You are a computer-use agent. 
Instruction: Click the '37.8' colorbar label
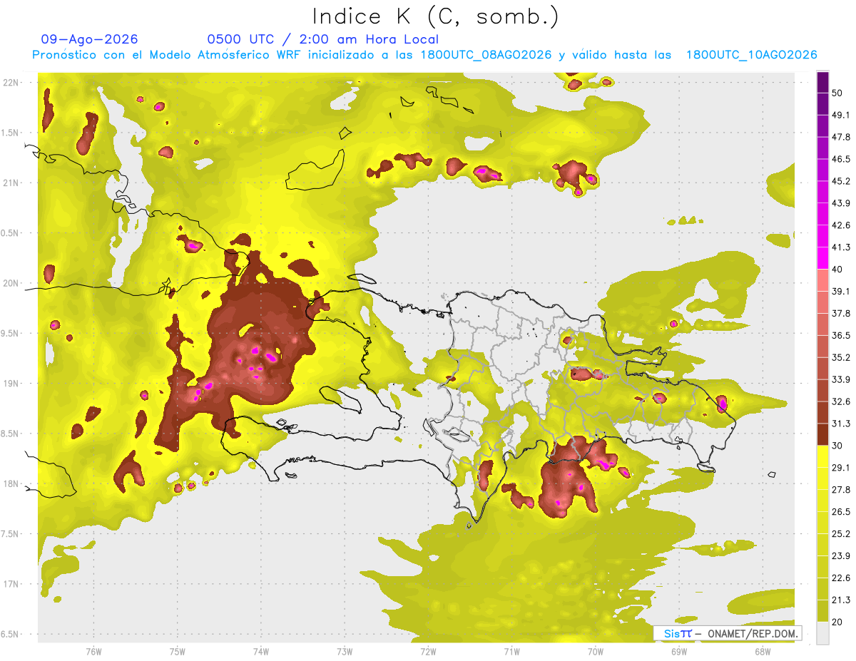[x=841, y=313]
